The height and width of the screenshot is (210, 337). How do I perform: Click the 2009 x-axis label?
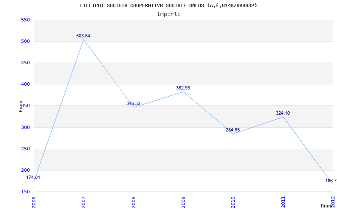pos(183,202)
